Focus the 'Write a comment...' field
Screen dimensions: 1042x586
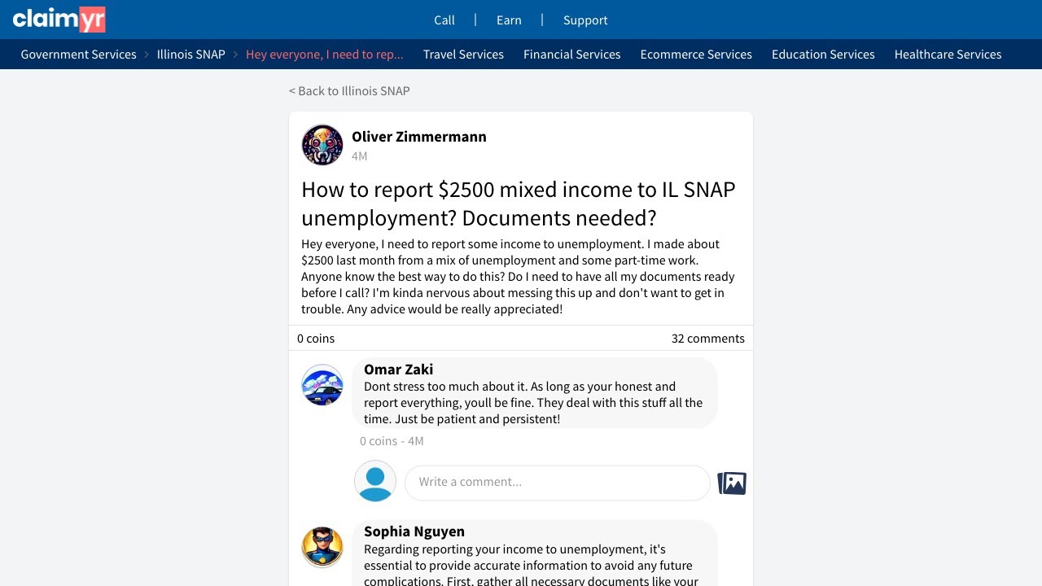point(558,483)
